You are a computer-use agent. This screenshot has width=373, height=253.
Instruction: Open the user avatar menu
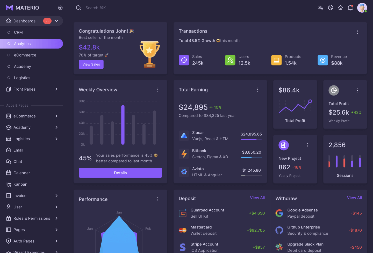coord(362,8)
